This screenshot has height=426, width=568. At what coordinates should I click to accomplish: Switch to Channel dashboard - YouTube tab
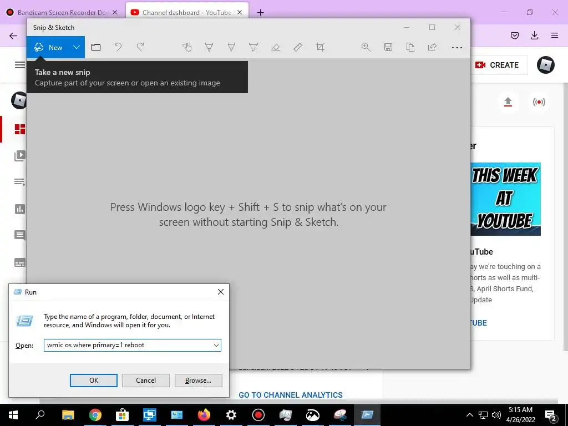point(186,12)
